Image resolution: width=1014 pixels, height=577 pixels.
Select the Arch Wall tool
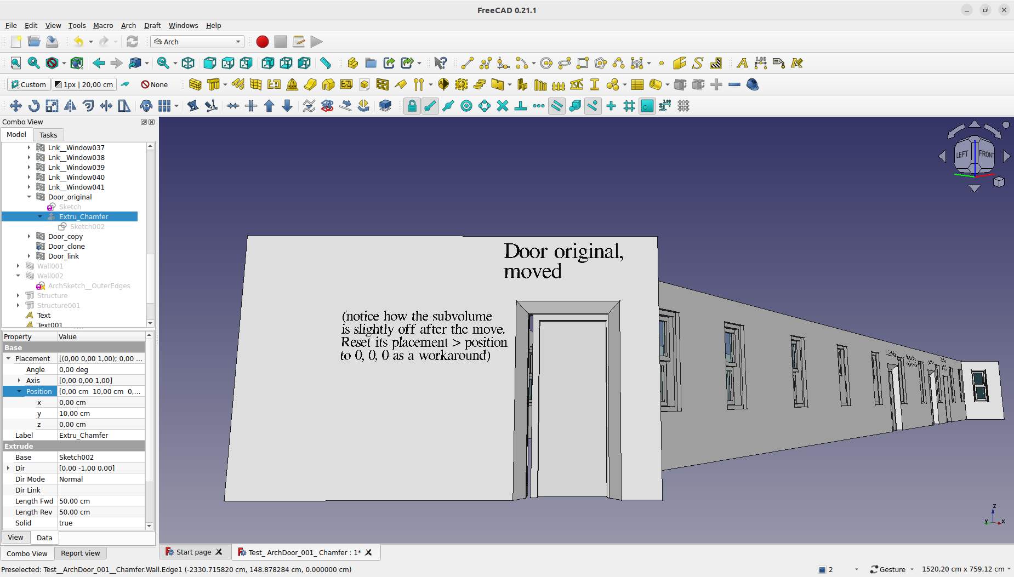point(196,84)
